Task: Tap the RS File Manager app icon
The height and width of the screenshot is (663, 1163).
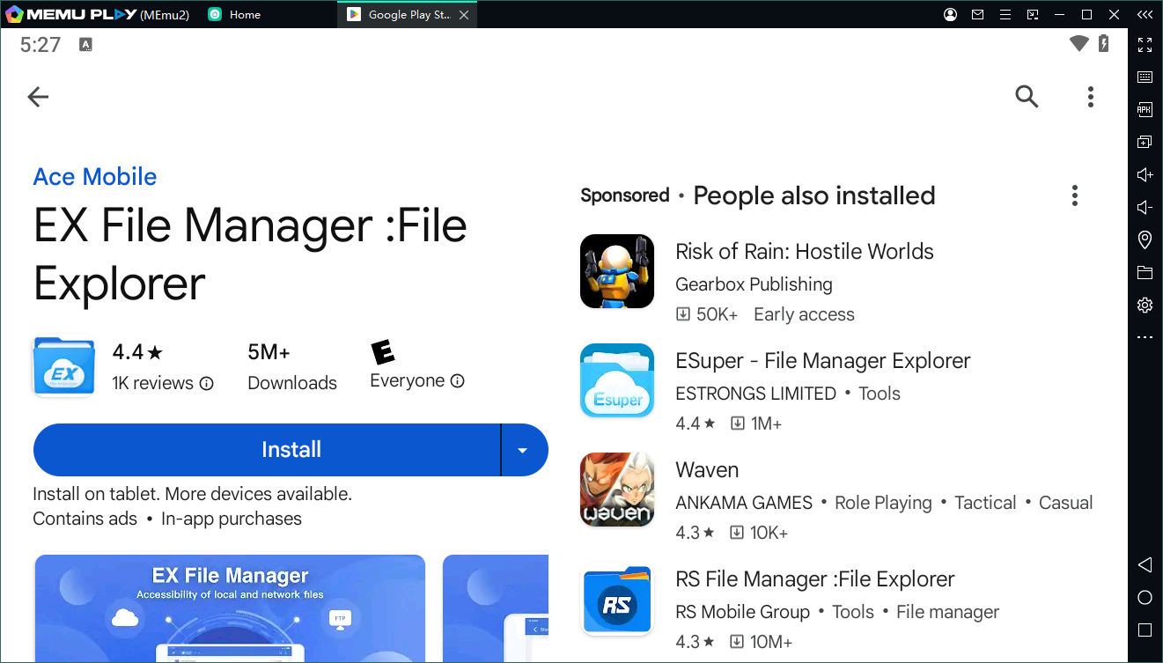Action: (x=616, y=600)
